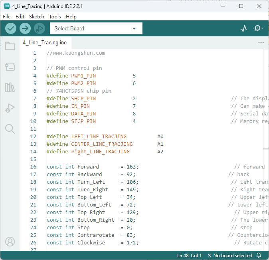Open the Sketch menu

37,17
